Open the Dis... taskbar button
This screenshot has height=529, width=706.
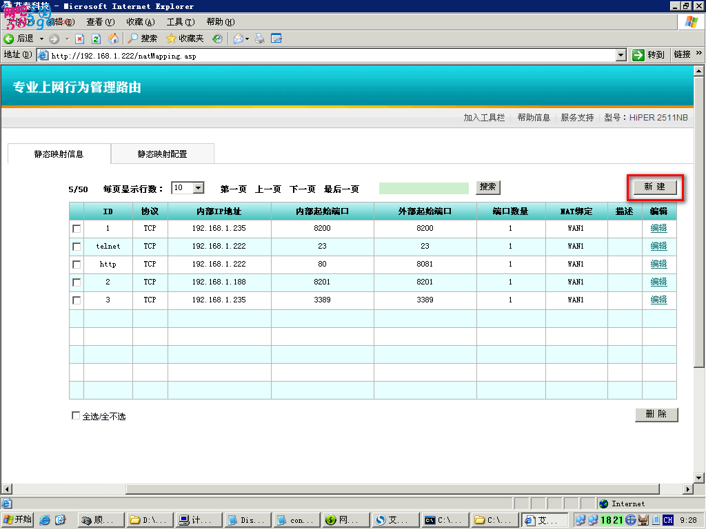pos(248,520)
